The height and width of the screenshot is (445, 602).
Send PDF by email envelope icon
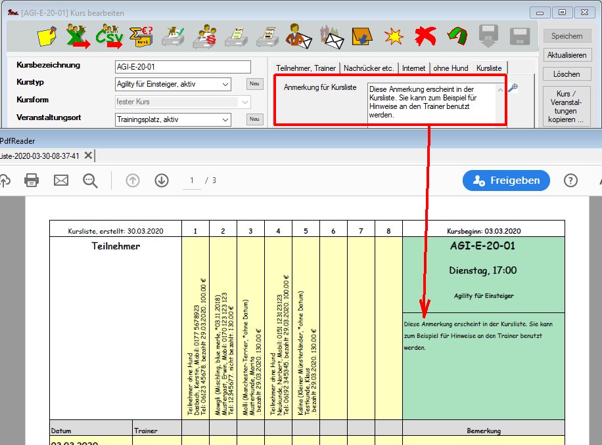[x=61, y=180]
